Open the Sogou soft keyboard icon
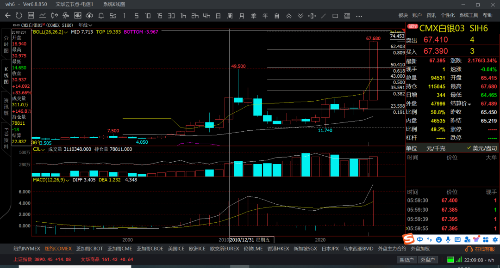The height and width of the screenshot is (268, 500). pyautogui.click(x=457, y=240)
